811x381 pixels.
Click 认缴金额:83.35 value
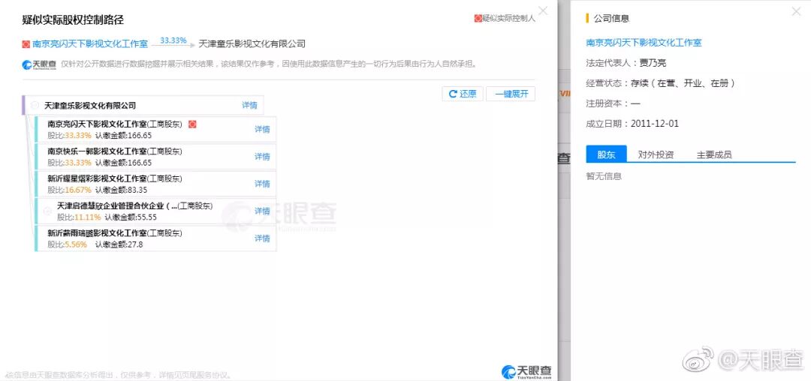point(121,190)
